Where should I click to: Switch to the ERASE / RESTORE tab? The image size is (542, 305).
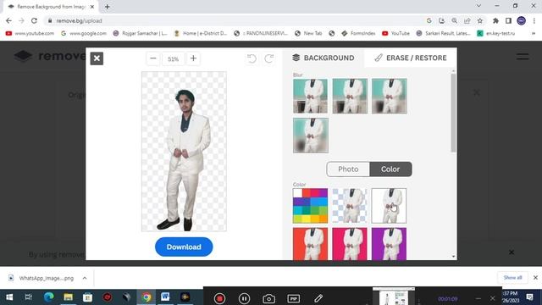pyautogui.click(x=411, y=58)
